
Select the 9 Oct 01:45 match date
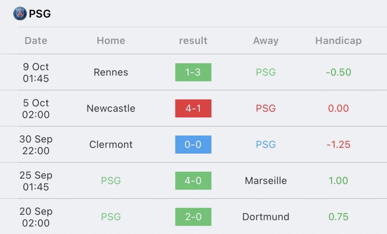[x=36, y=72]
